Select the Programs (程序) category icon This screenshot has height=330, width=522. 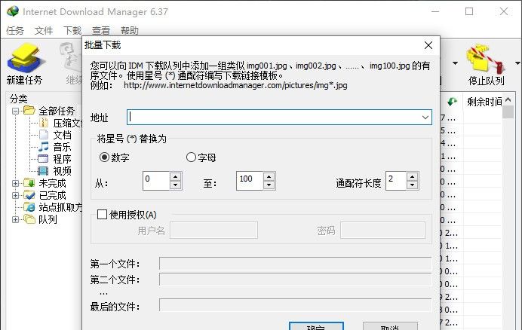(x=44, y=159)
